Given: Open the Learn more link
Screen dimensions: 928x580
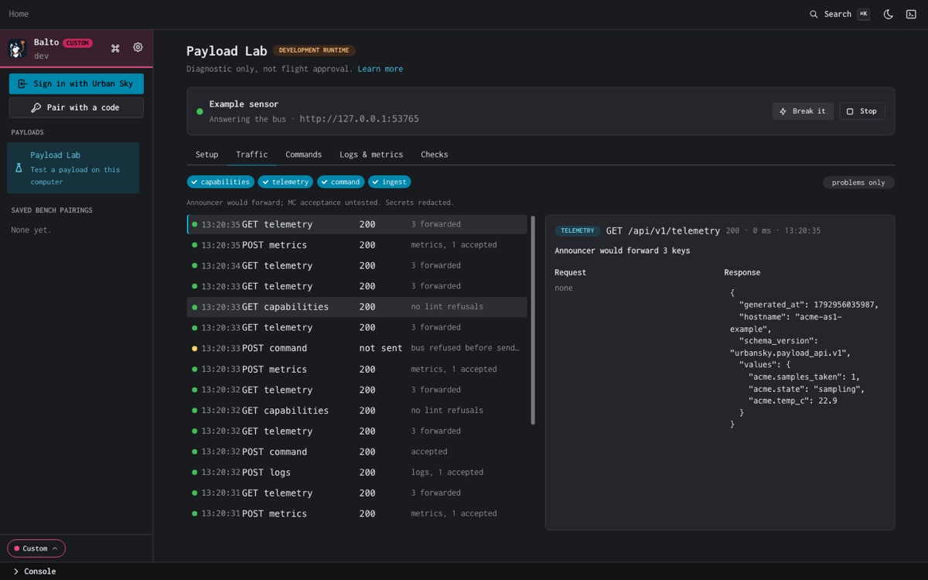Looking at the screenshot, I should [x=380, y=69].
